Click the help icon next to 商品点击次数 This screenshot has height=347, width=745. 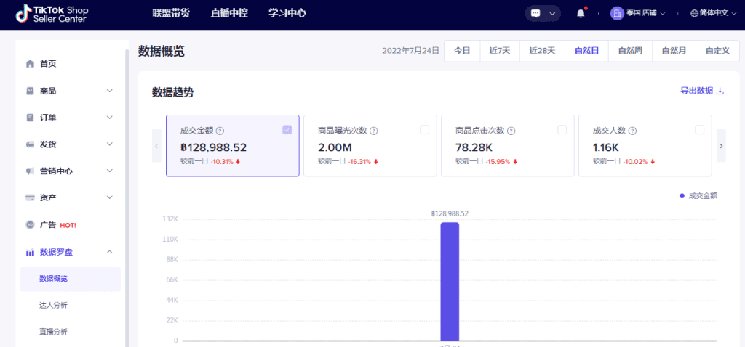[x=511, y=131]
